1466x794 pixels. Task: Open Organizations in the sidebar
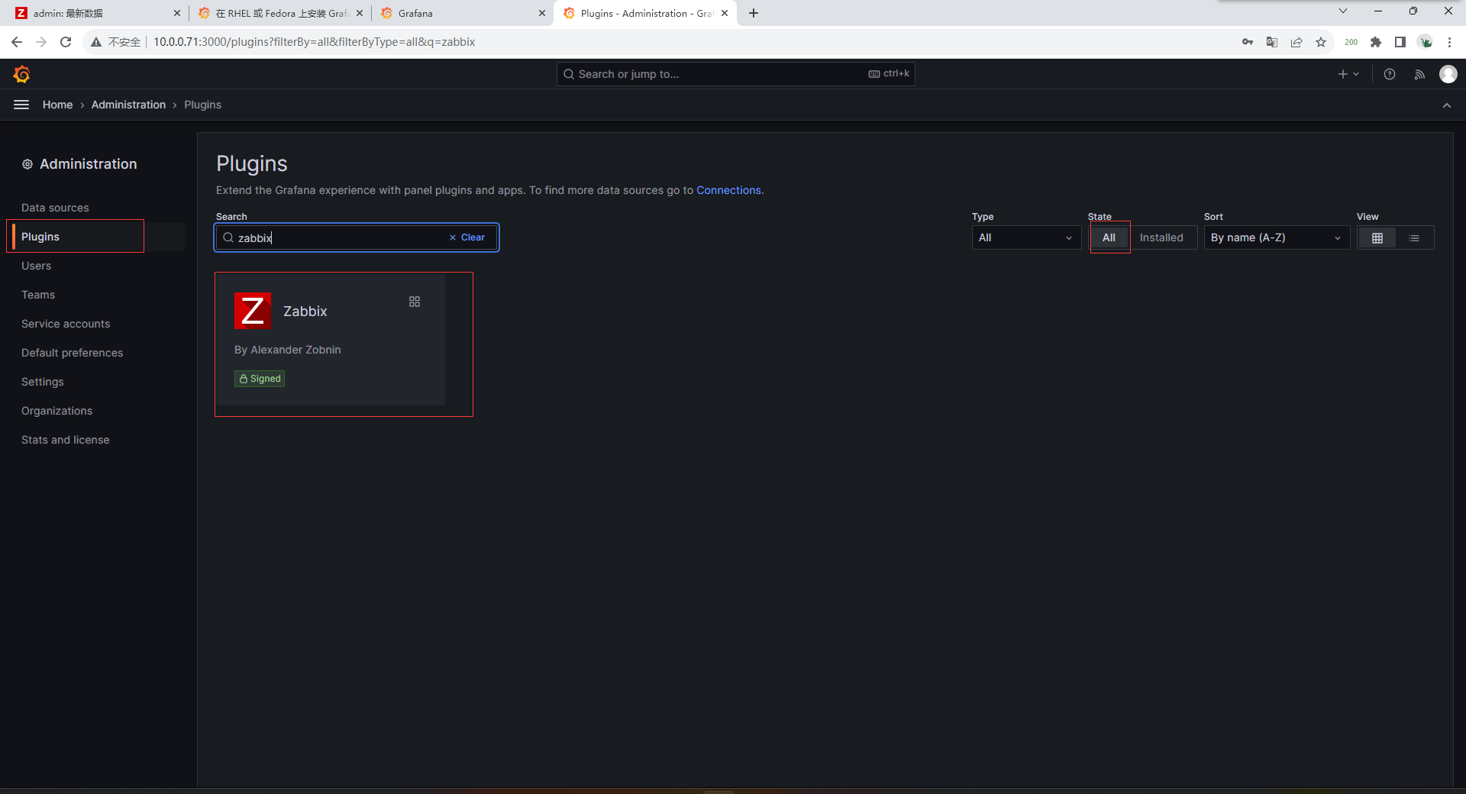pos(57,411)
